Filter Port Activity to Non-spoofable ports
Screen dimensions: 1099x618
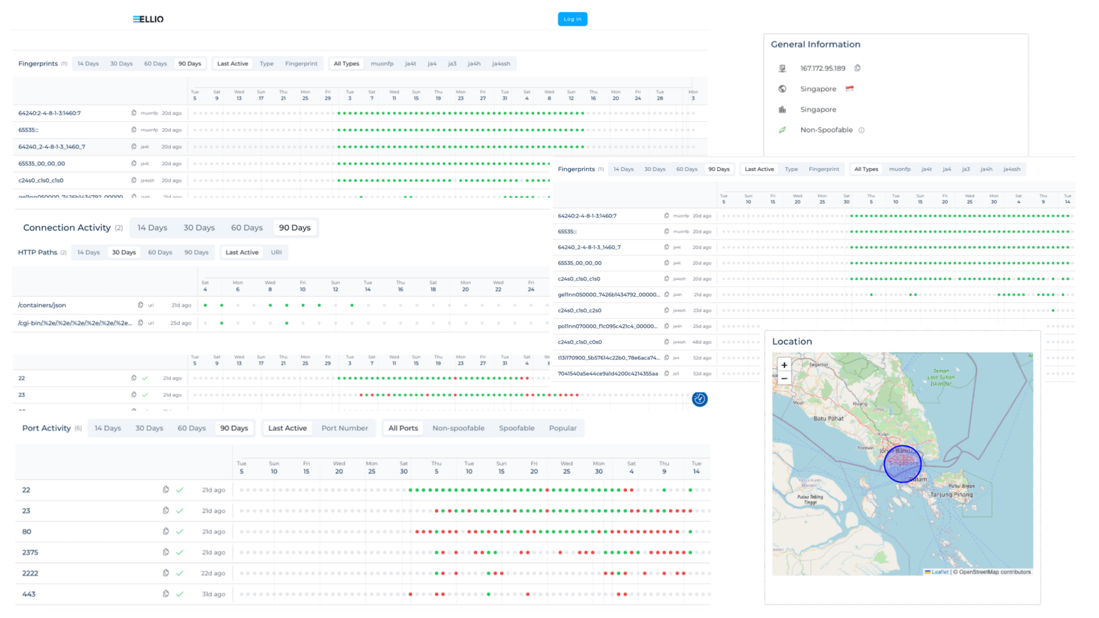[x=458, y=428]
